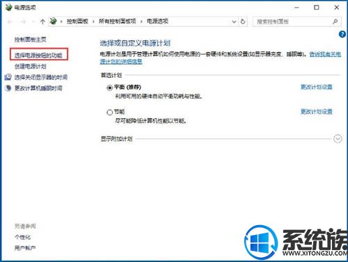
Task: Select the 平衡 (推荐) power plan
Action: pyautogui.click(x=109, y=88)
